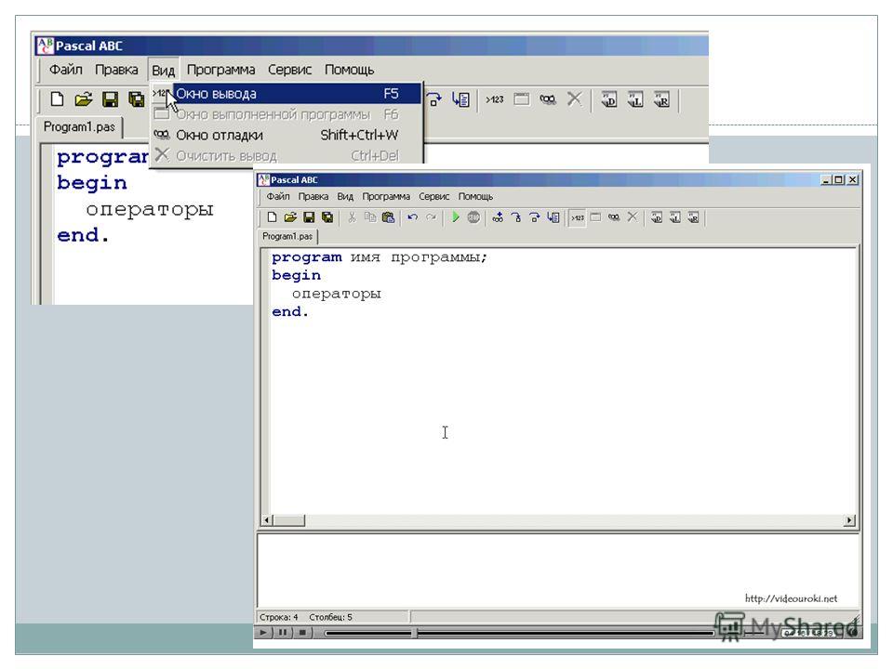Select Окно отладки menu entry

[x=287, y=136]
